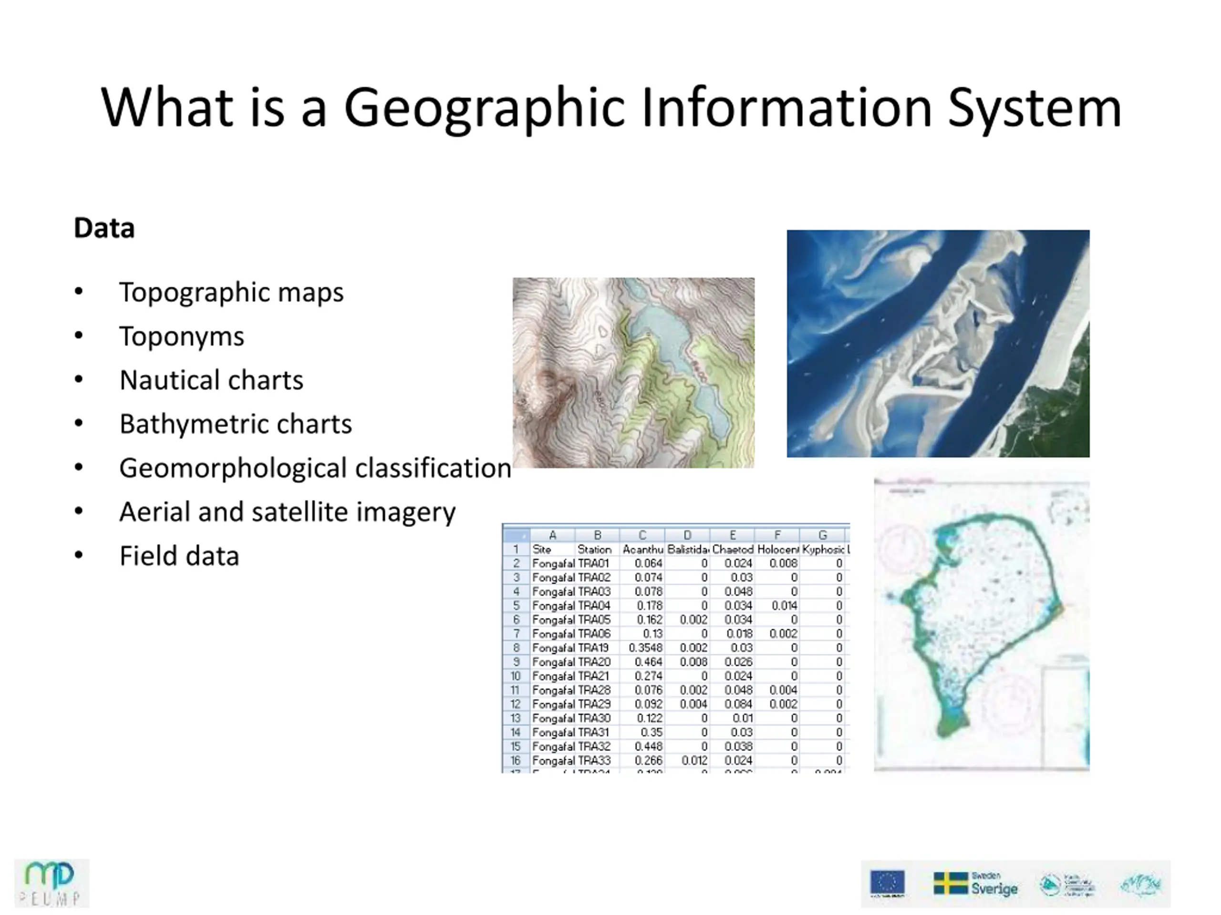Click the 'TRA28' station cell

(597, 690)
